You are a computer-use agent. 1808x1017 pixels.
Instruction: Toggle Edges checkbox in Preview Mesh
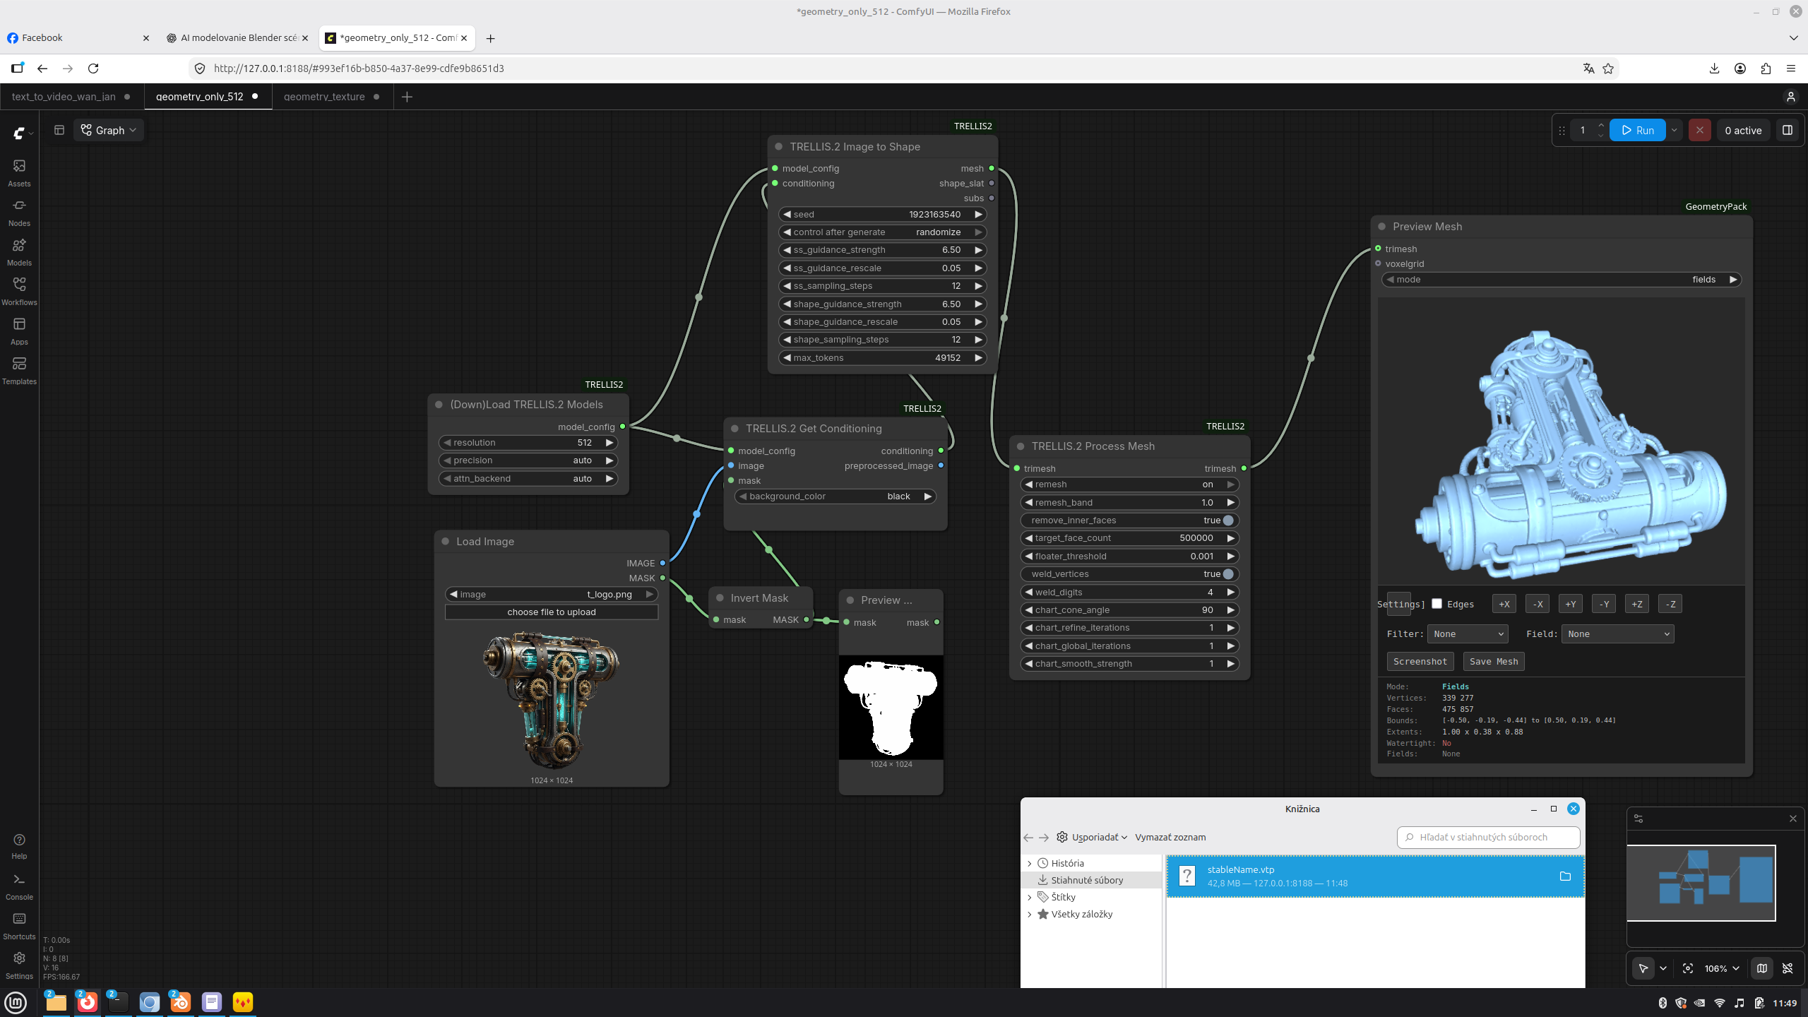click(x=1437, y=603)
